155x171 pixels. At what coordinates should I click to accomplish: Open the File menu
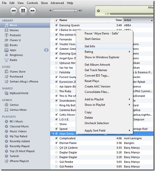(4, 3)
